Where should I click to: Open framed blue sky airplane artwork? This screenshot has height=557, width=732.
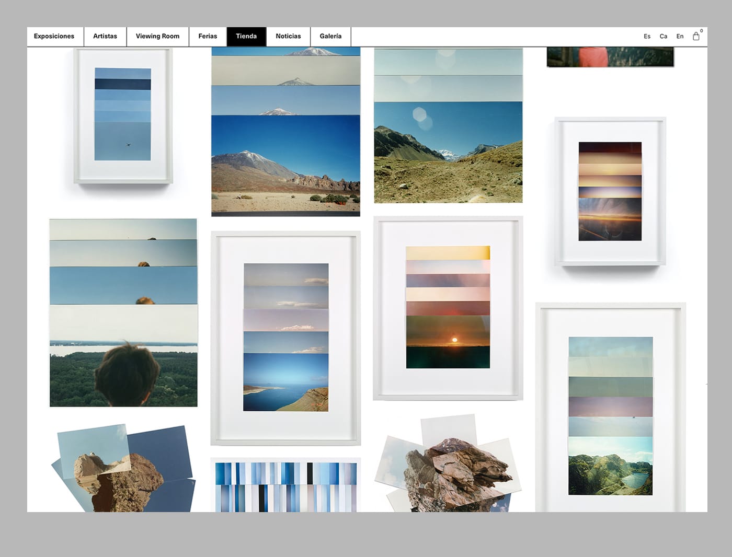tap(123, 116)
